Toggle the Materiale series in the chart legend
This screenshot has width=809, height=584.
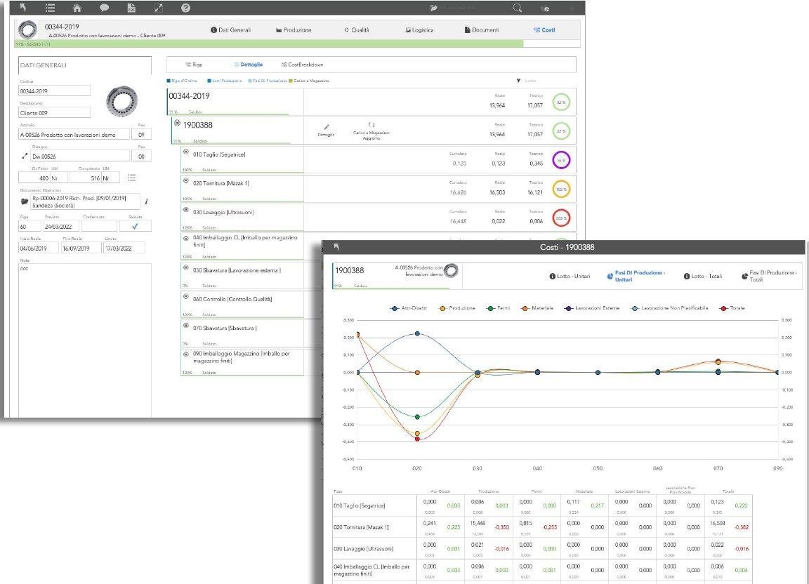(537, 308)
